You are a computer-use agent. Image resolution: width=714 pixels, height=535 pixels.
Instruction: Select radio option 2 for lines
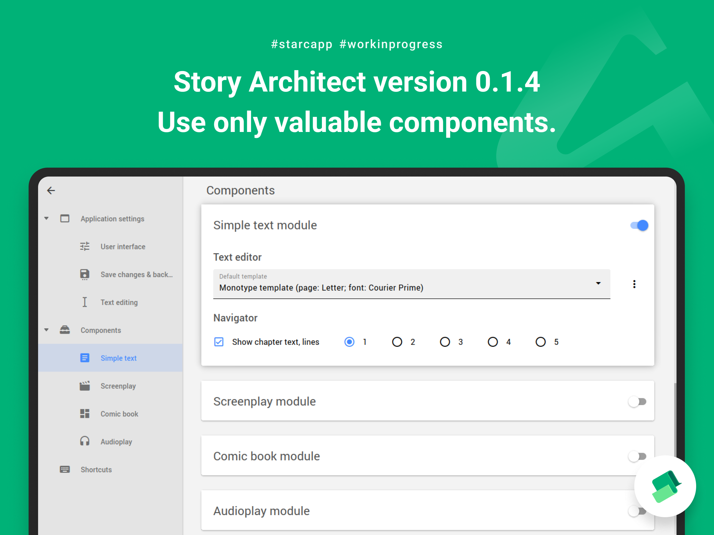pos(397,342)
